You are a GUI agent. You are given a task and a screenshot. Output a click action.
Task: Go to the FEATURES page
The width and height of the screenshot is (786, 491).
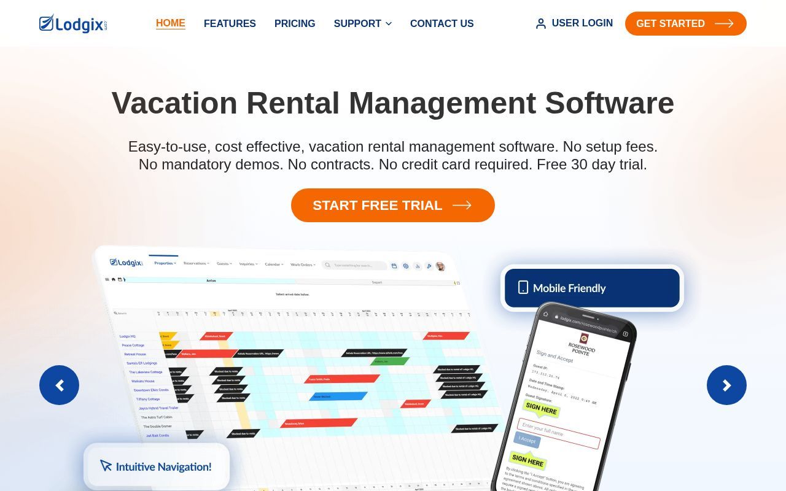[x=230, y=23]
